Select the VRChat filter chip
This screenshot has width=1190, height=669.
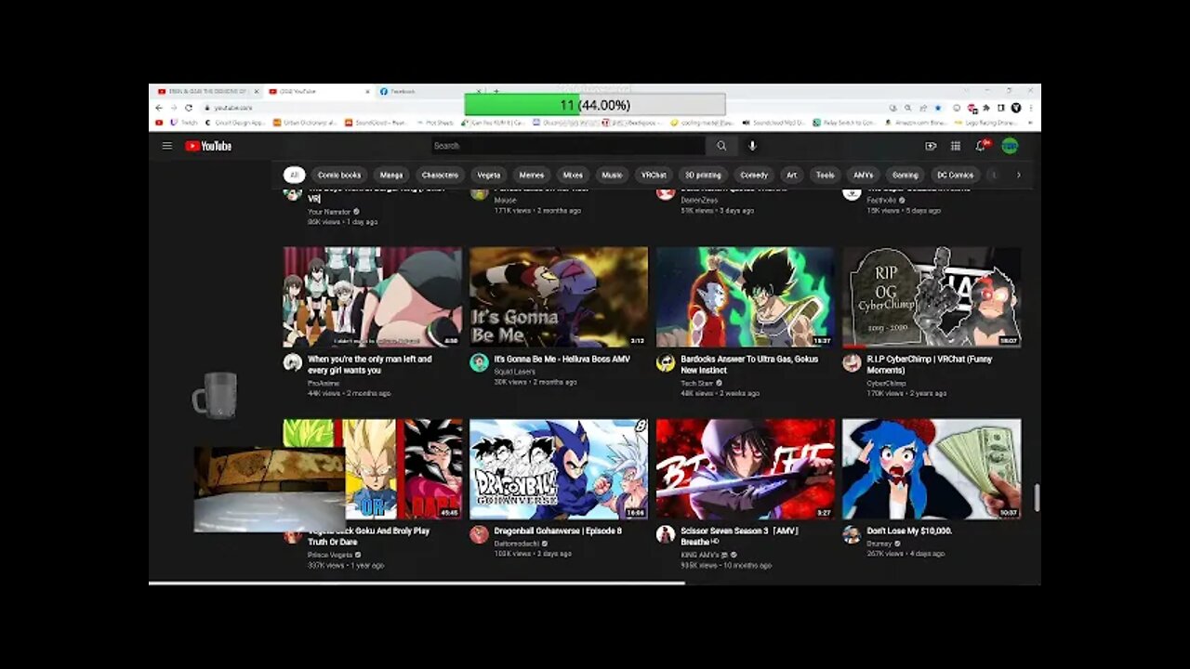tap(654, 175)
